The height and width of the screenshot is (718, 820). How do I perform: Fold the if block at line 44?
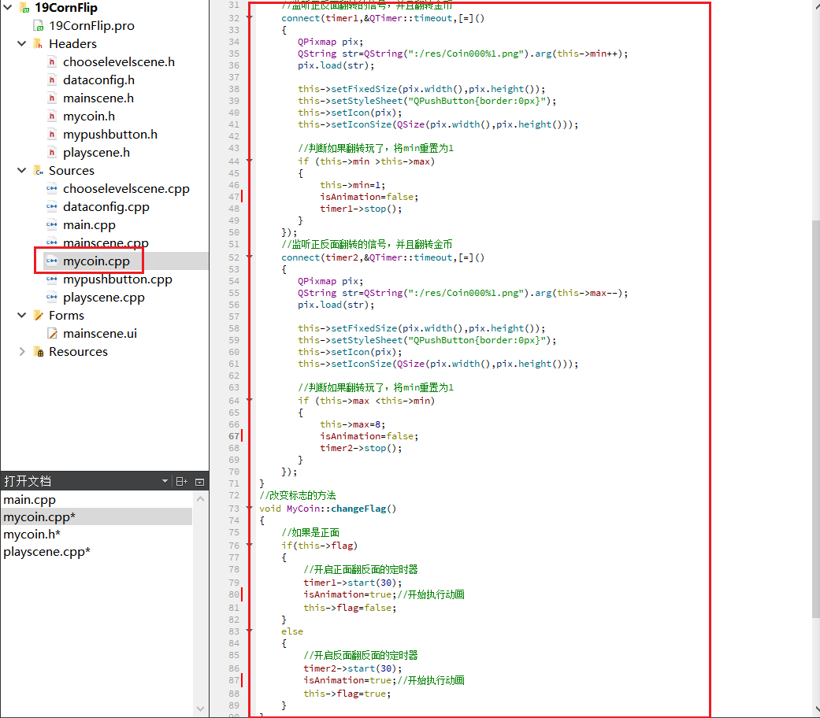(x=250, y=161)
